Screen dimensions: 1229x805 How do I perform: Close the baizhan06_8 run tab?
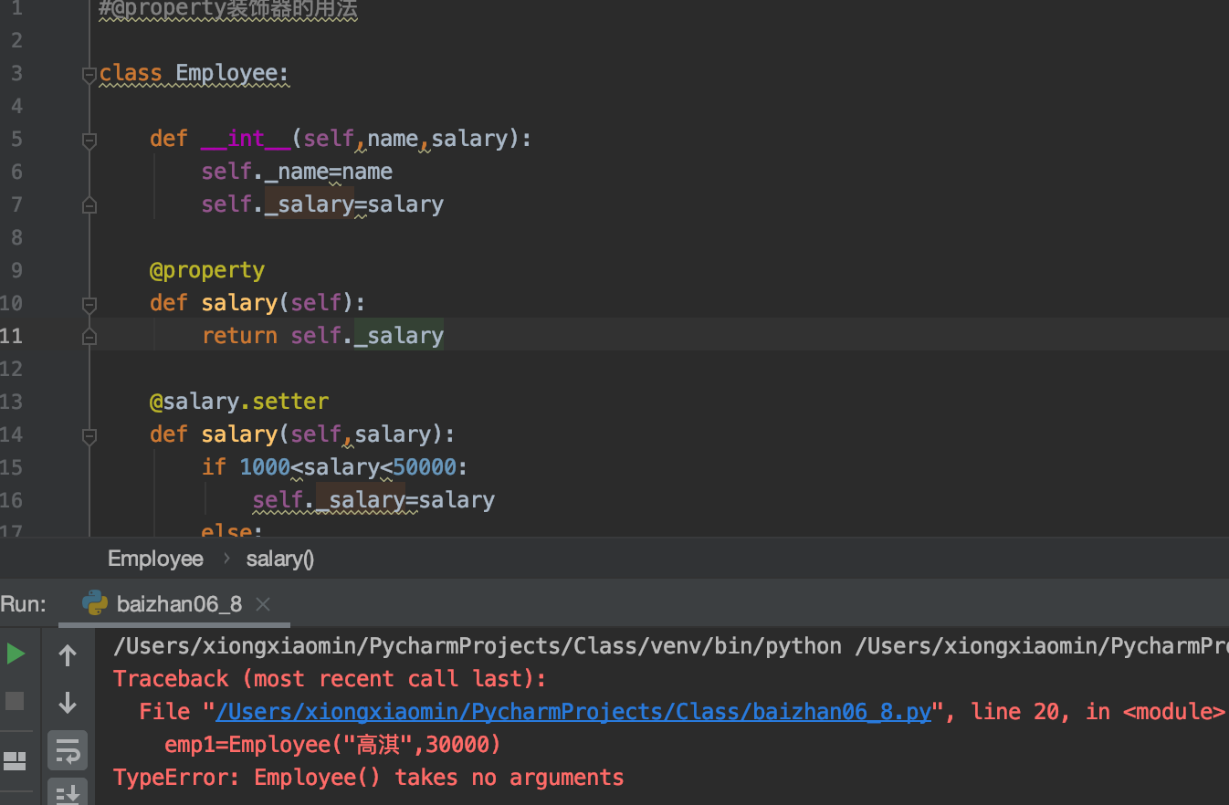pyautogui.click(x=263, y=603)
